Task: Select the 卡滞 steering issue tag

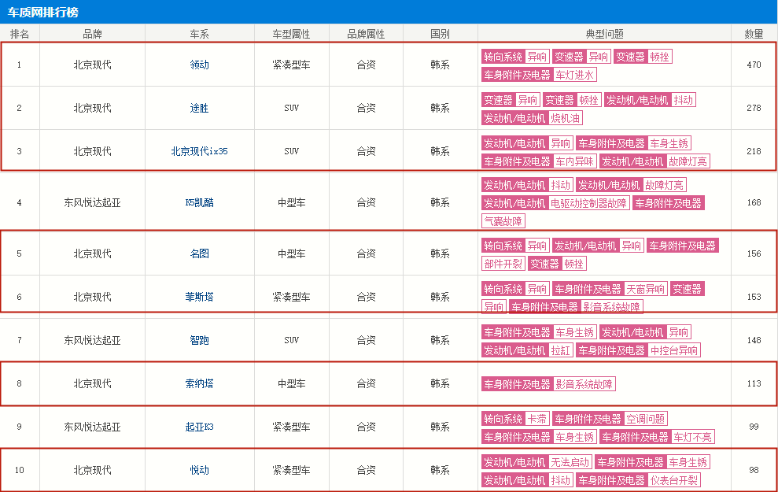Action: pyautogui.click(x=536, y=419)
